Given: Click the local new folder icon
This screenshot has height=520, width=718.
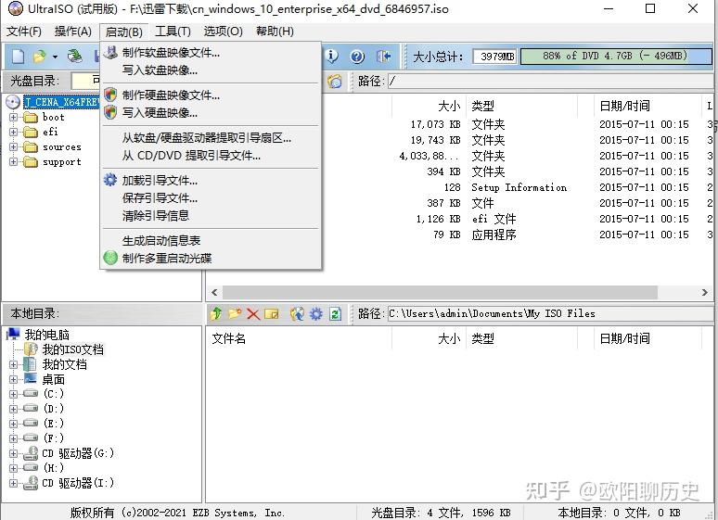Looking at the screenshot, I should [x=235, y=313].
